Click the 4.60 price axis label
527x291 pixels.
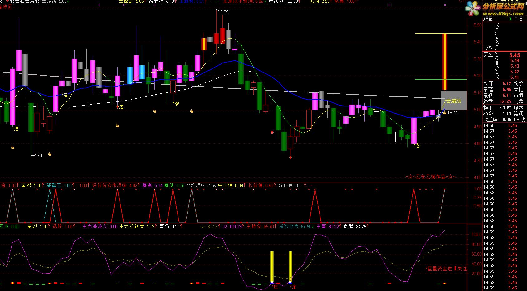pyautogui.click(x=477, y=178)
